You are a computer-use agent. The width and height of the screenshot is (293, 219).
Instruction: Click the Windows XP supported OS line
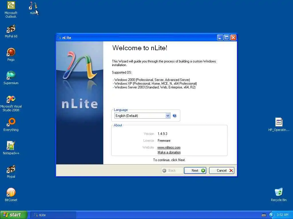155,84
